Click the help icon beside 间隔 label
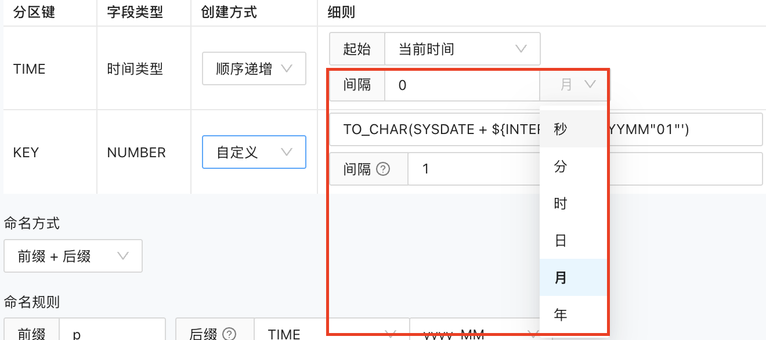 [383, 169]
